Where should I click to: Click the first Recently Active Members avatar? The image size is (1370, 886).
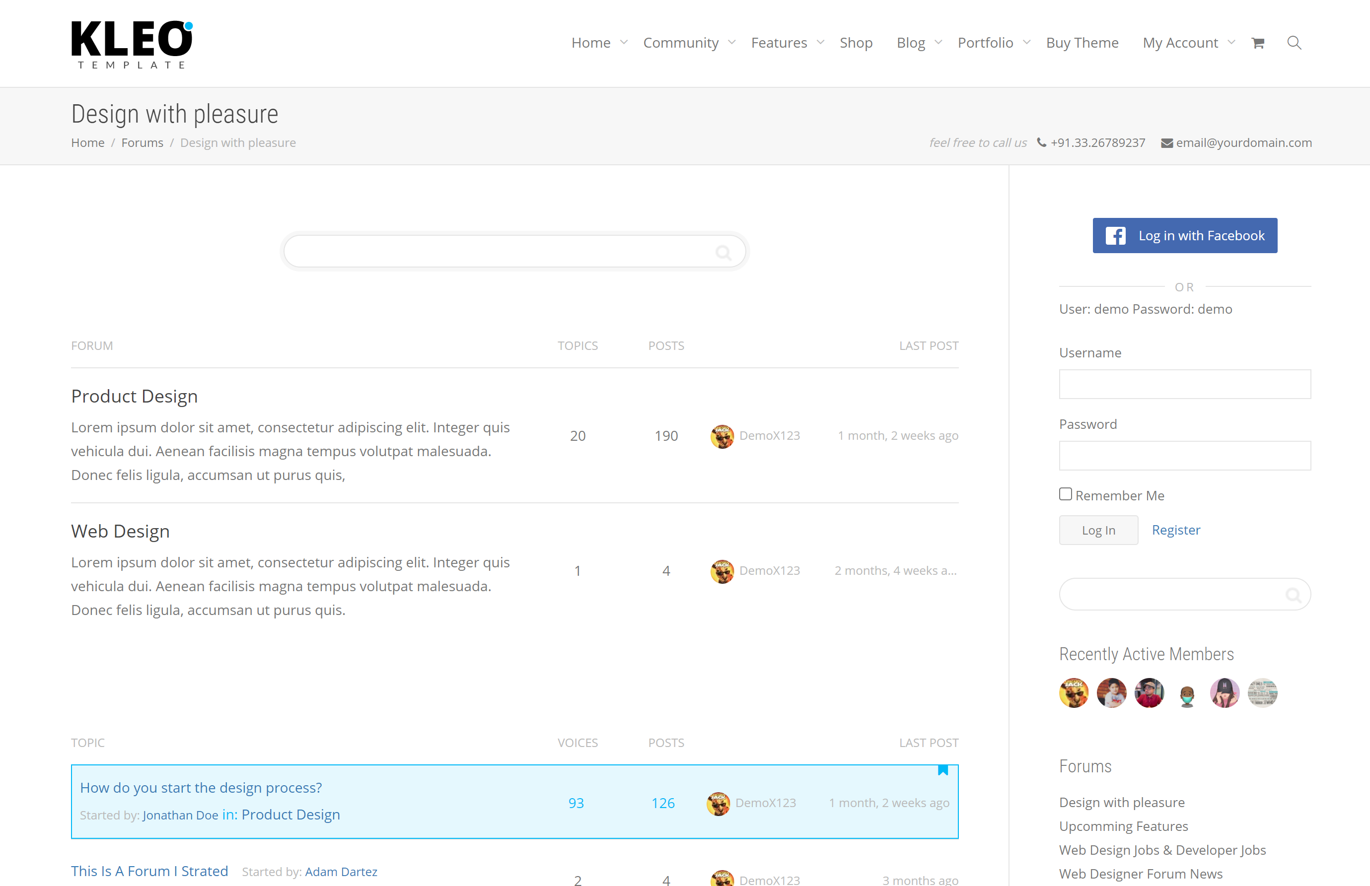click(x=1074, y=693)
